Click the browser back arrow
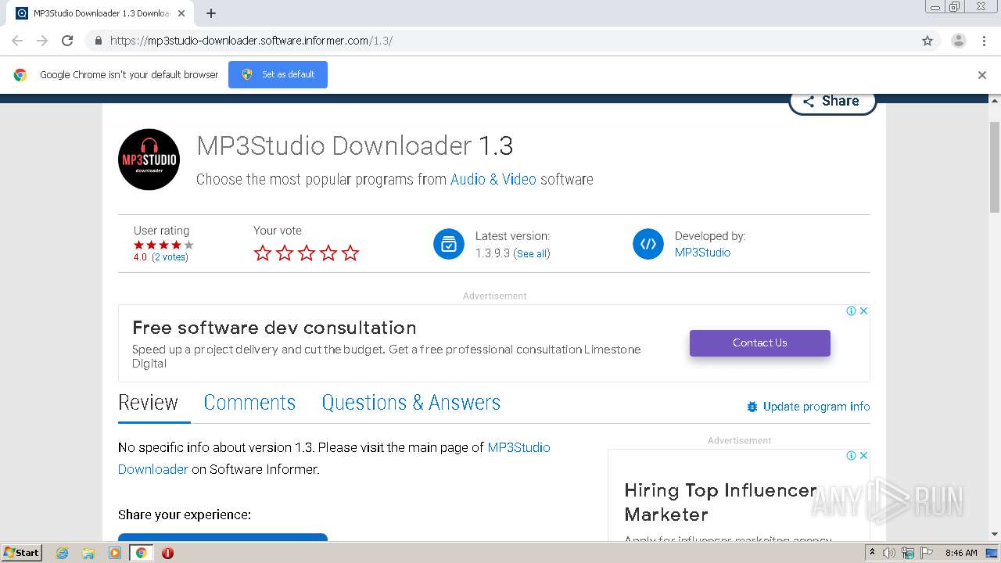The height and width of the screenshot is (563, 1001). pos(17,41)
